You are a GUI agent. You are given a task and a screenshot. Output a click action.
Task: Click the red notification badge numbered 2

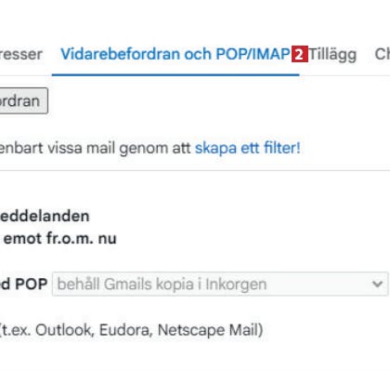coord(300,54)
